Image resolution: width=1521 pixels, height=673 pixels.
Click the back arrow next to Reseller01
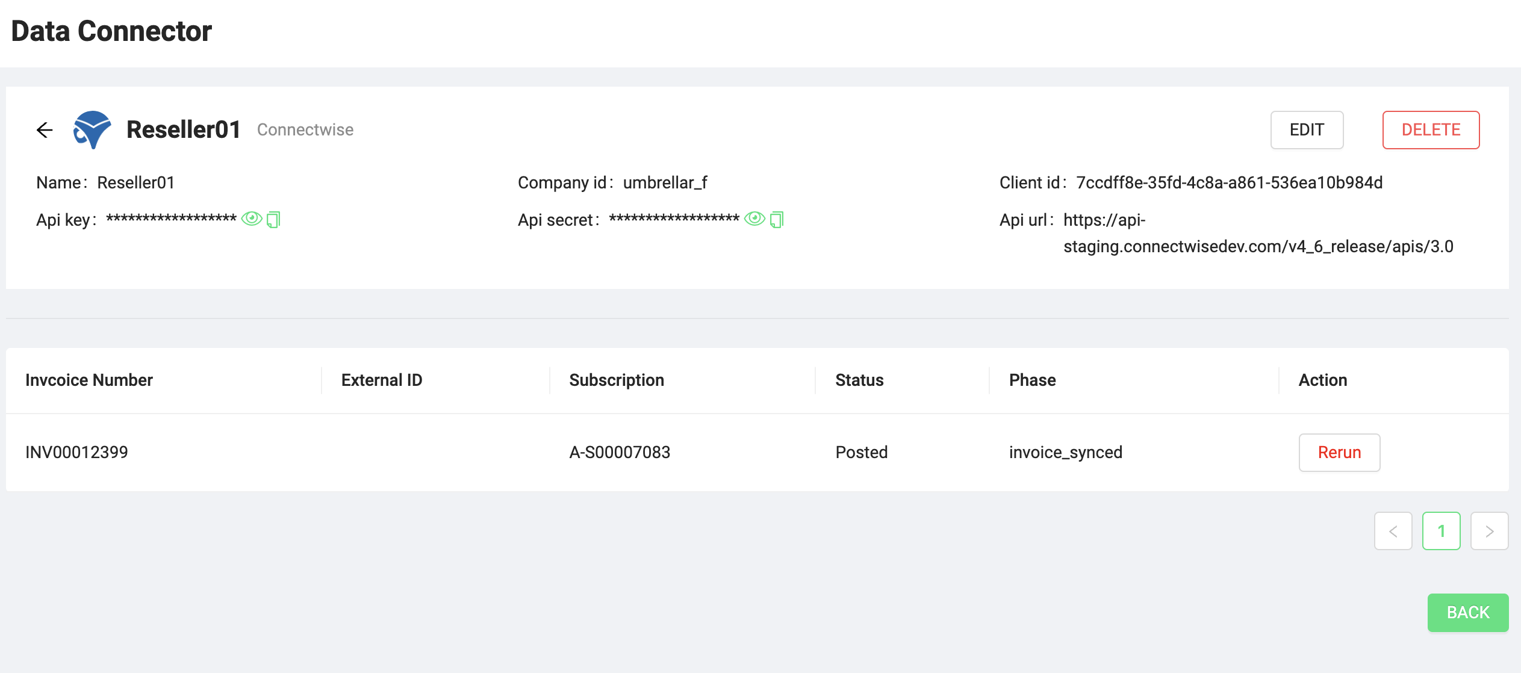pos(45,129)
